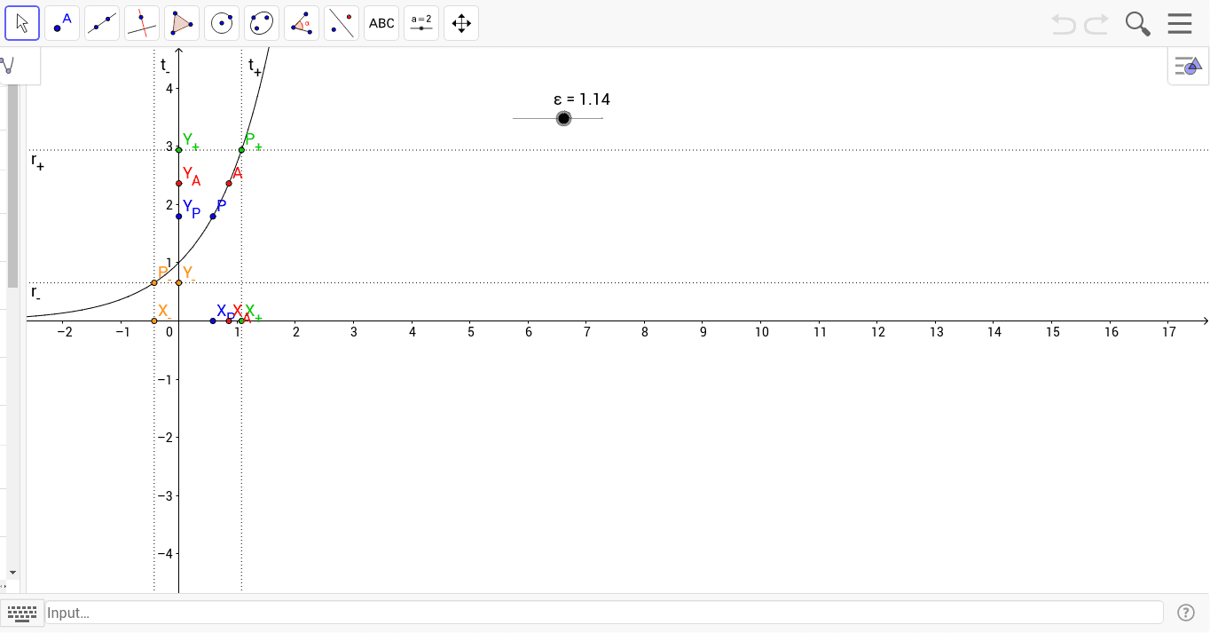Click the left panel vertical scrollbar thumb

point(12,186)
